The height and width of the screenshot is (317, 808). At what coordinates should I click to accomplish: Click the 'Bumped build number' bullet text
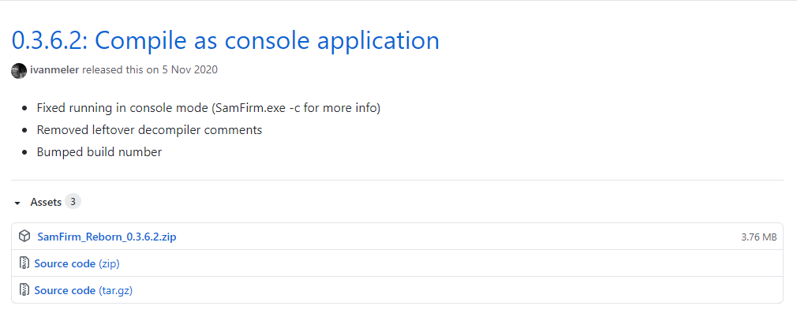[99, 152]
